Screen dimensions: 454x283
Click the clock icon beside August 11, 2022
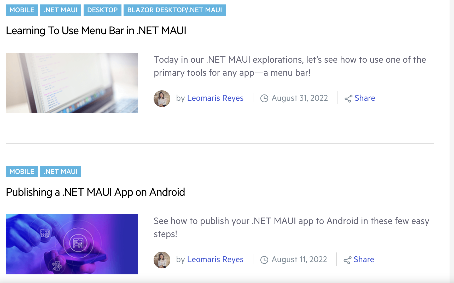[265, 260]
